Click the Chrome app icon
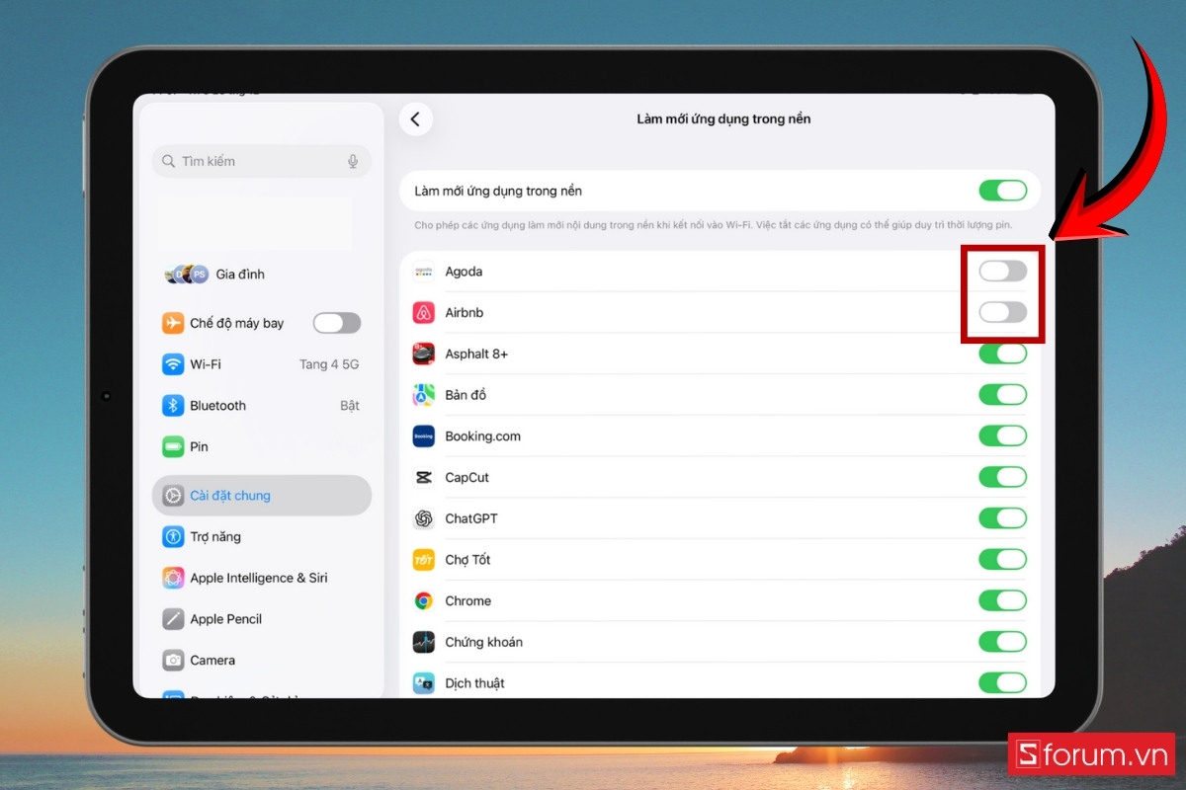The image size is (1186, 790). 423,601
